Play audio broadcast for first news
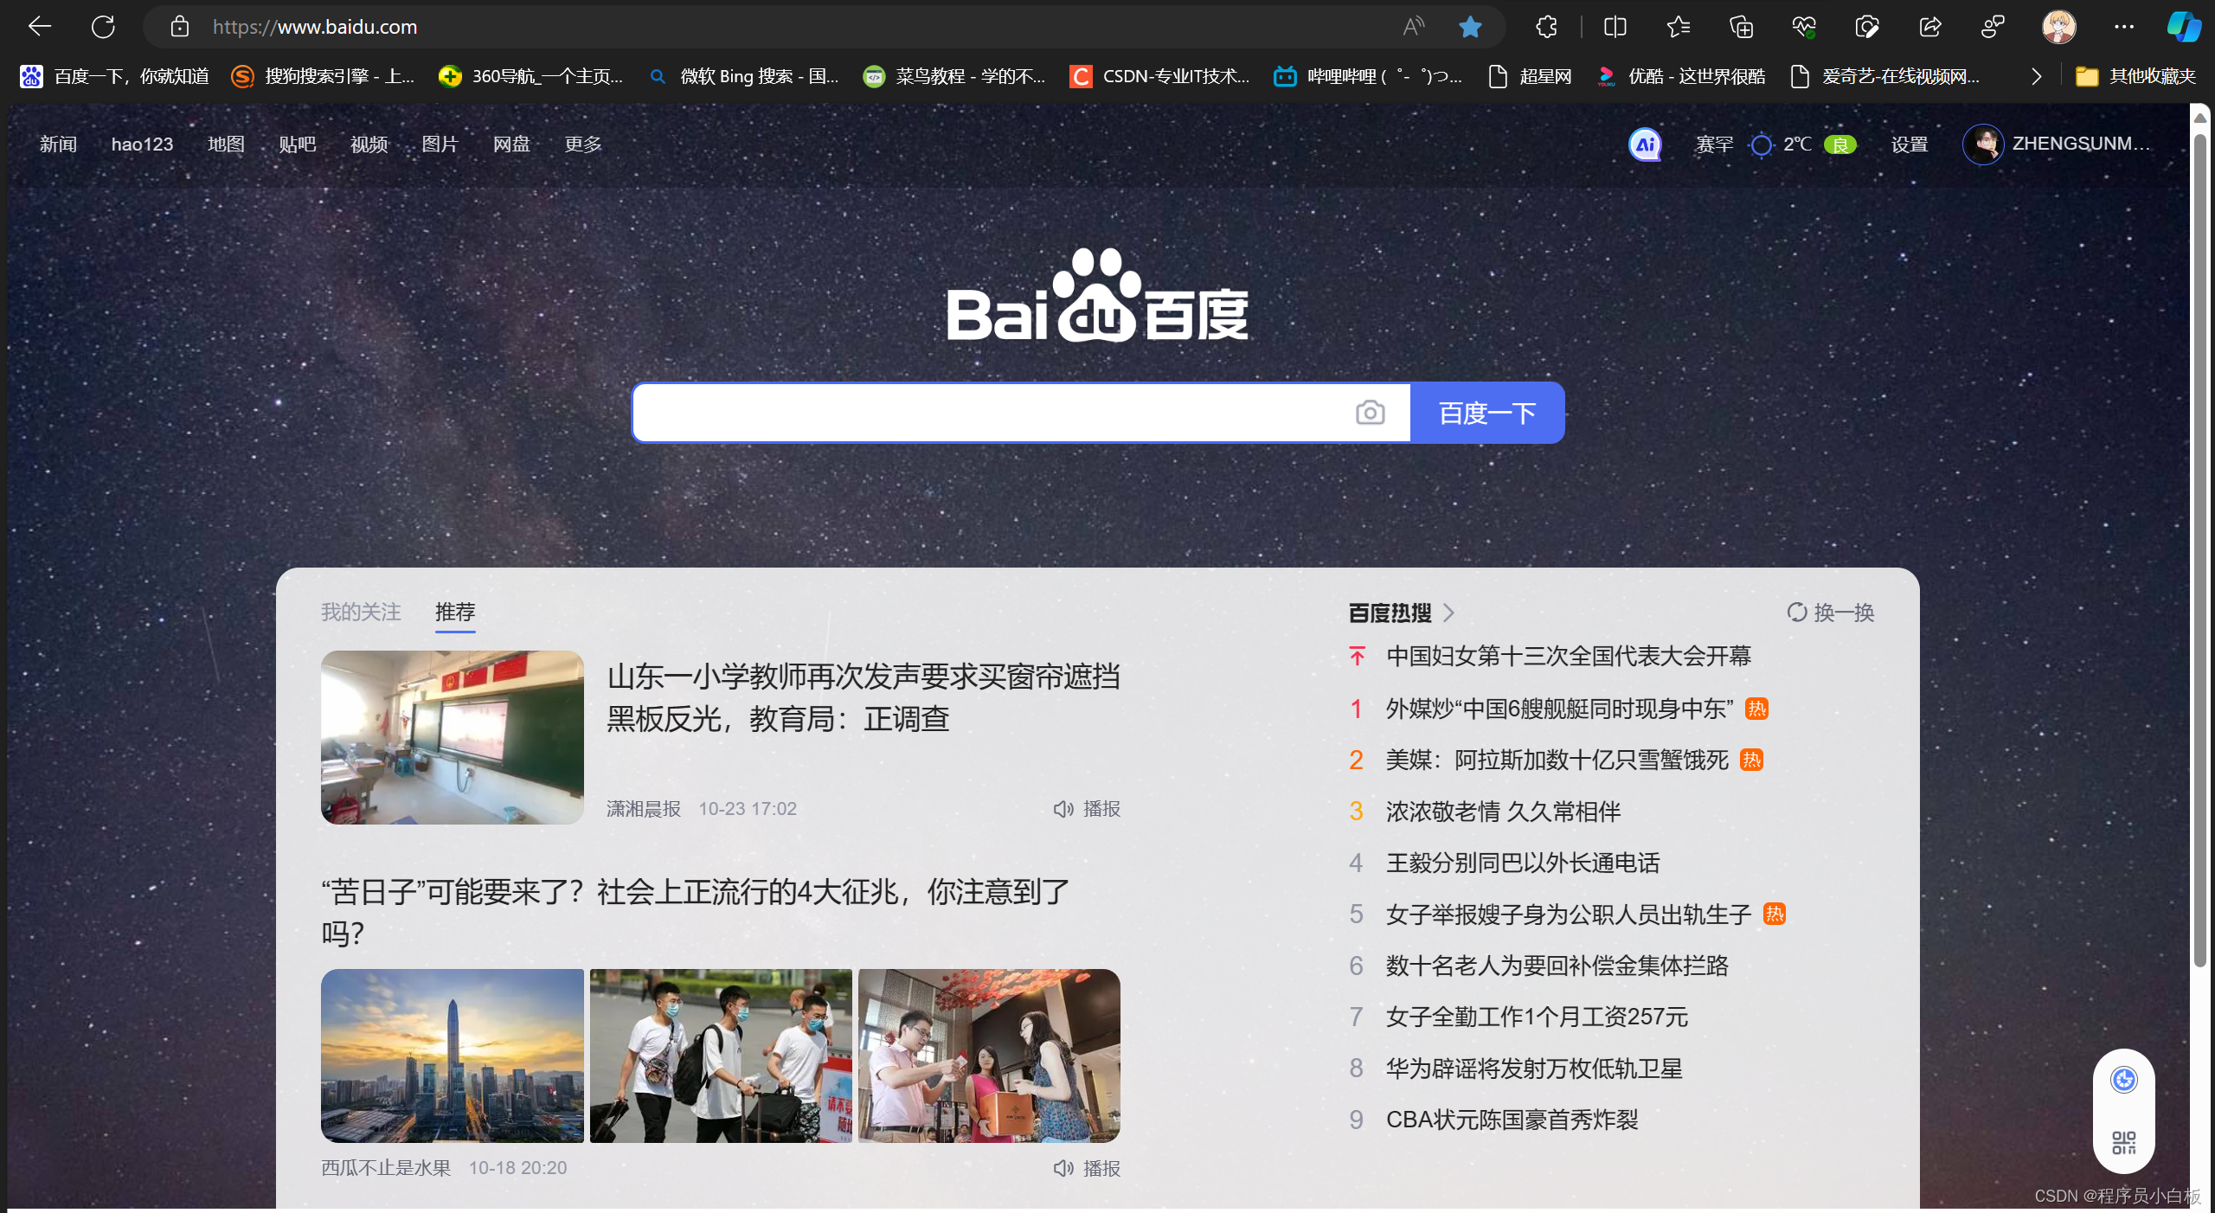The width and height of the screenshot is (2215, 1213). pos(1087,809)
